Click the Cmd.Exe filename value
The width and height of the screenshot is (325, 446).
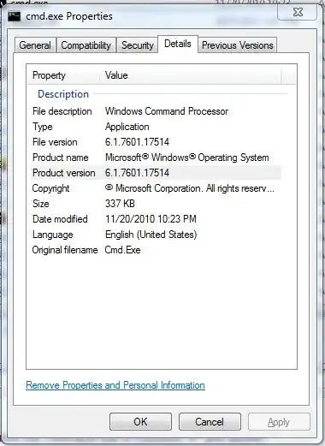click(x=122, y=250)
